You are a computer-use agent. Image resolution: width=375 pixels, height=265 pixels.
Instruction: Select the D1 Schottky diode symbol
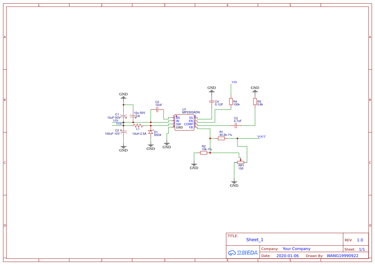pyautogui.click(x=151, y=132)
